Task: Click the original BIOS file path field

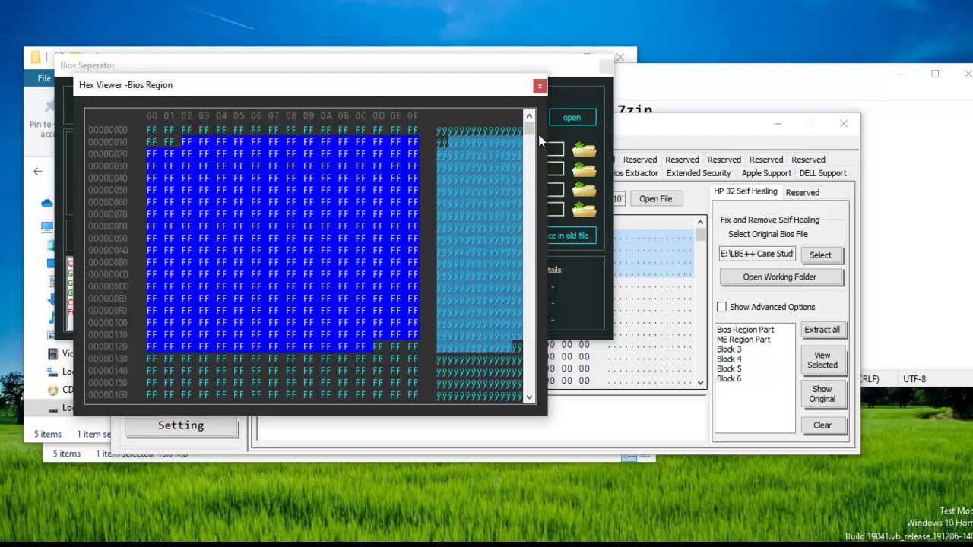Action: (x=757, y=254)
